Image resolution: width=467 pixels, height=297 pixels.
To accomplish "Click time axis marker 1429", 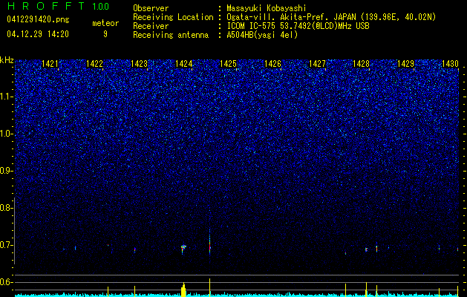I will 406,64.
